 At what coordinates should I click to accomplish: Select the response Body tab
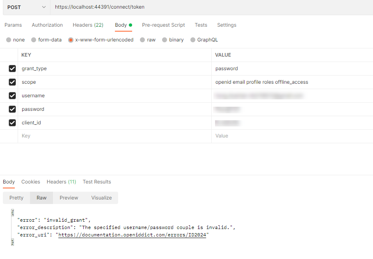coord(9,182)
